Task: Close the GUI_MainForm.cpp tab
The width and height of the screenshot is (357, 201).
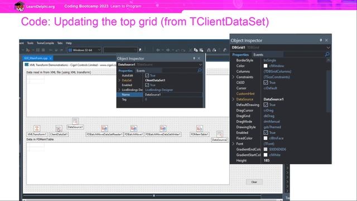Action: [51, 58]
